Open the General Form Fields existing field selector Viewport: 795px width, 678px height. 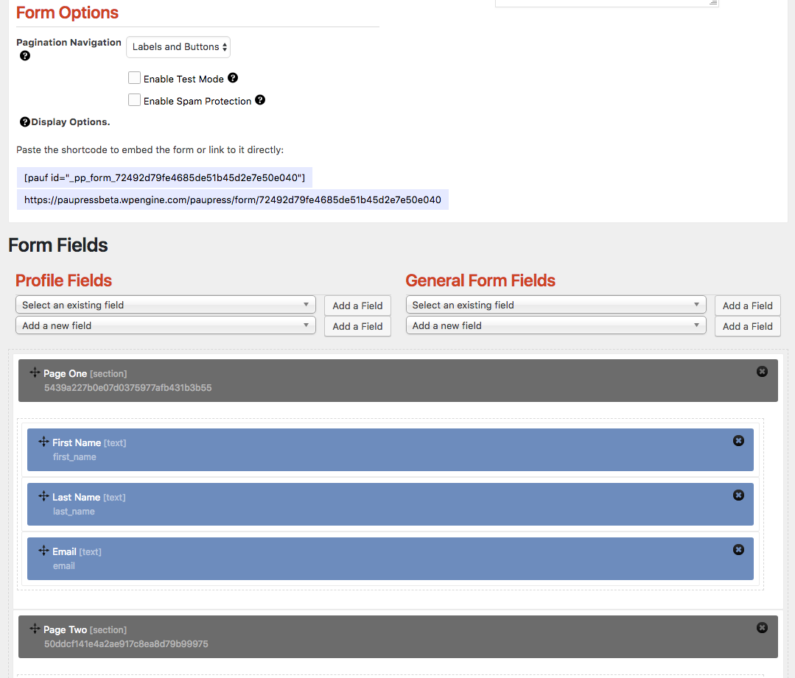pyautogui.click(x=556, y=304)
